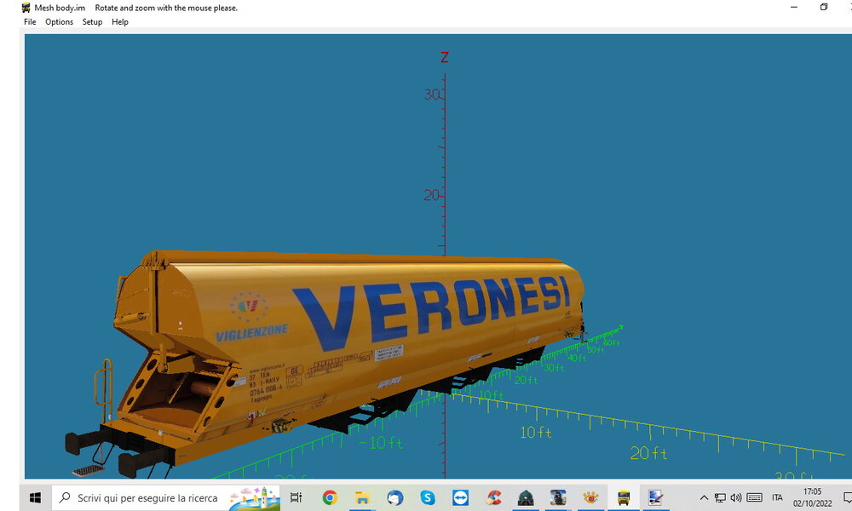The height and width of the screenshot is (511, 852).
Task: Open the volume control tray icon
Action: (736, 497)
